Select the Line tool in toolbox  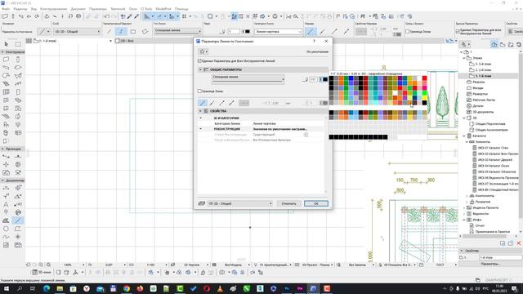[x=18, y=220]
